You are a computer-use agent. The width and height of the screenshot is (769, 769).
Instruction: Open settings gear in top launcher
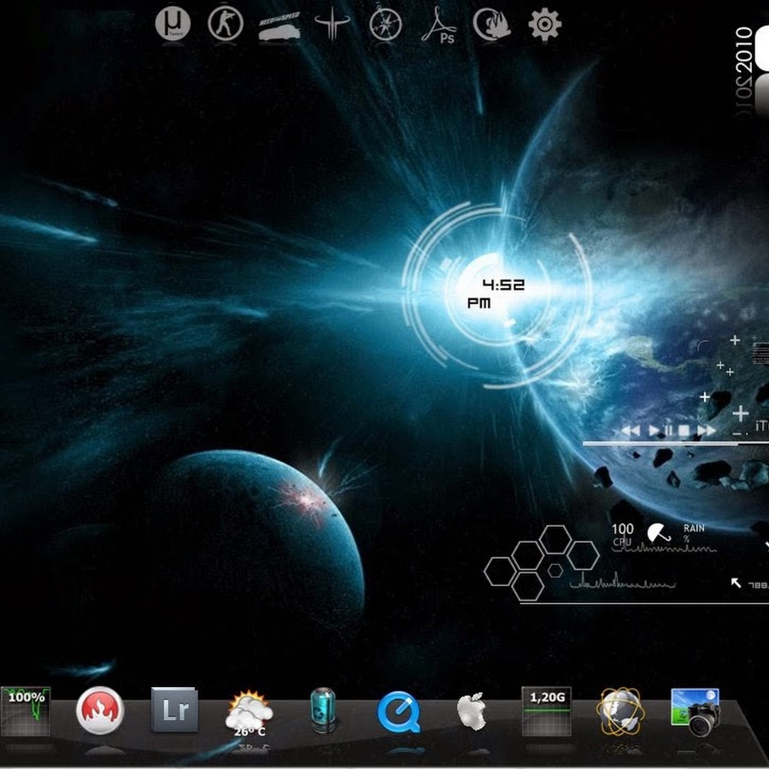pyautogui.click(x=545, y=25)
